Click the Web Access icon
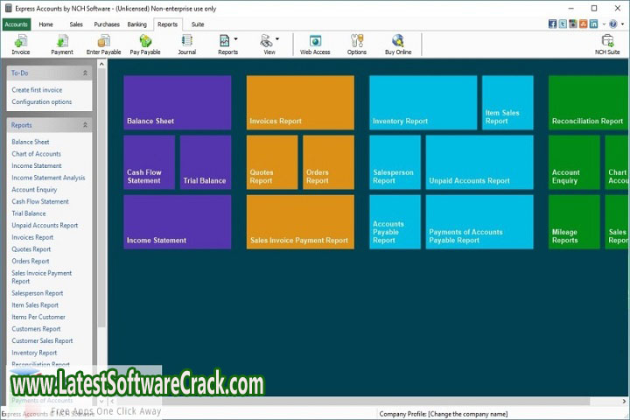This screenshot has width=630, height=420. point(315,41)
